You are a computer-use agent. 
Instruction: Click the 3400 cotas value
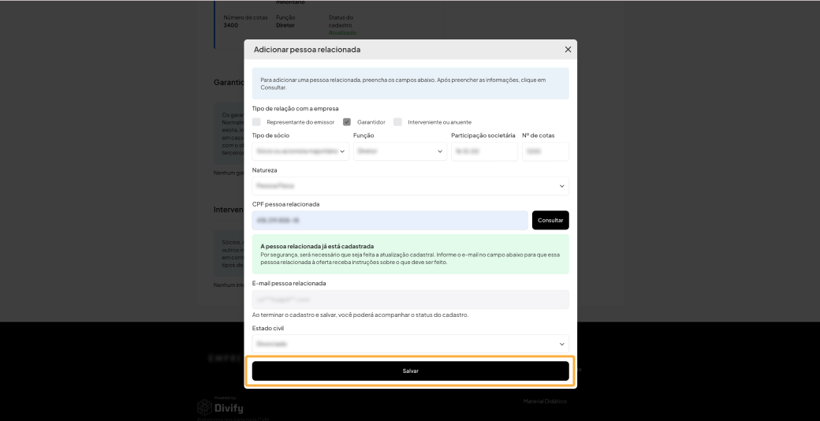(x=230, y=25)
